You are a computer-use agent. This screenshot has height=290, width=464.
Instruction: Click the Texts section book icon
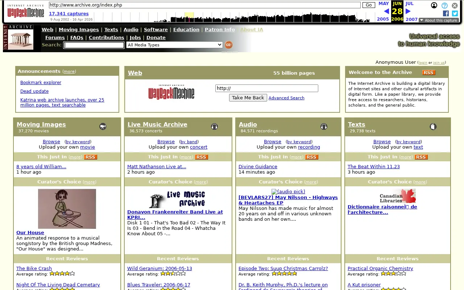pos(433,127)
